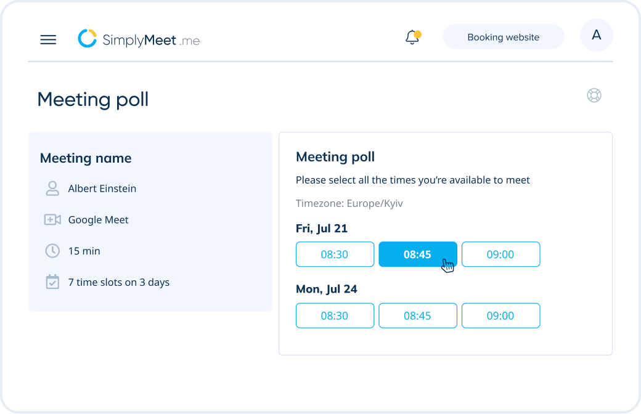The width and height of the screenshot is (641, 414).
Task: Open the hamburger navigation menu
Action: click(48, 39)
